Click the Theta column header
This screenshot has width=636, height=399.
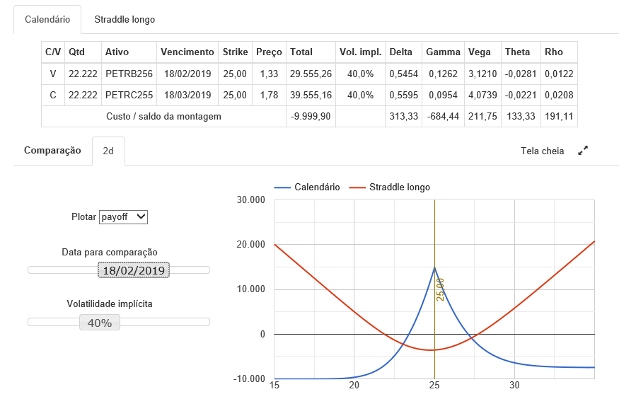click(517, 52)
